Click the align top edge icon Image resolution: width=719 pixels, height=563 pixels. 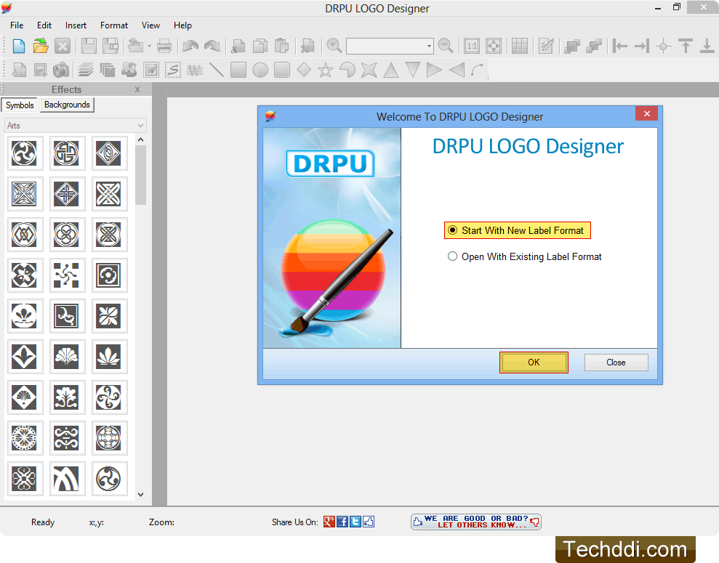tap(686, 46)
